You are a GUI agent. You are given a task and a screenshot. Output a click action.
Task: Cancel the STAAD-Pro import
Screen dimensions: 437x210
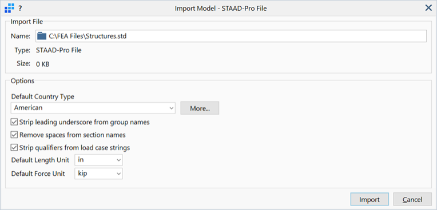click(x=412, y=200)
